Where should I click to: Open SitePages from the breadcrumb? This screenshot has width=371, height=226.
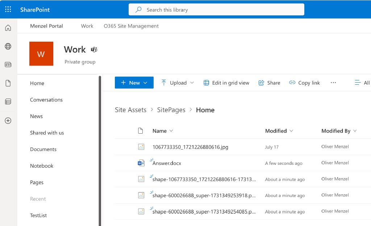click(x=171, y=109)
